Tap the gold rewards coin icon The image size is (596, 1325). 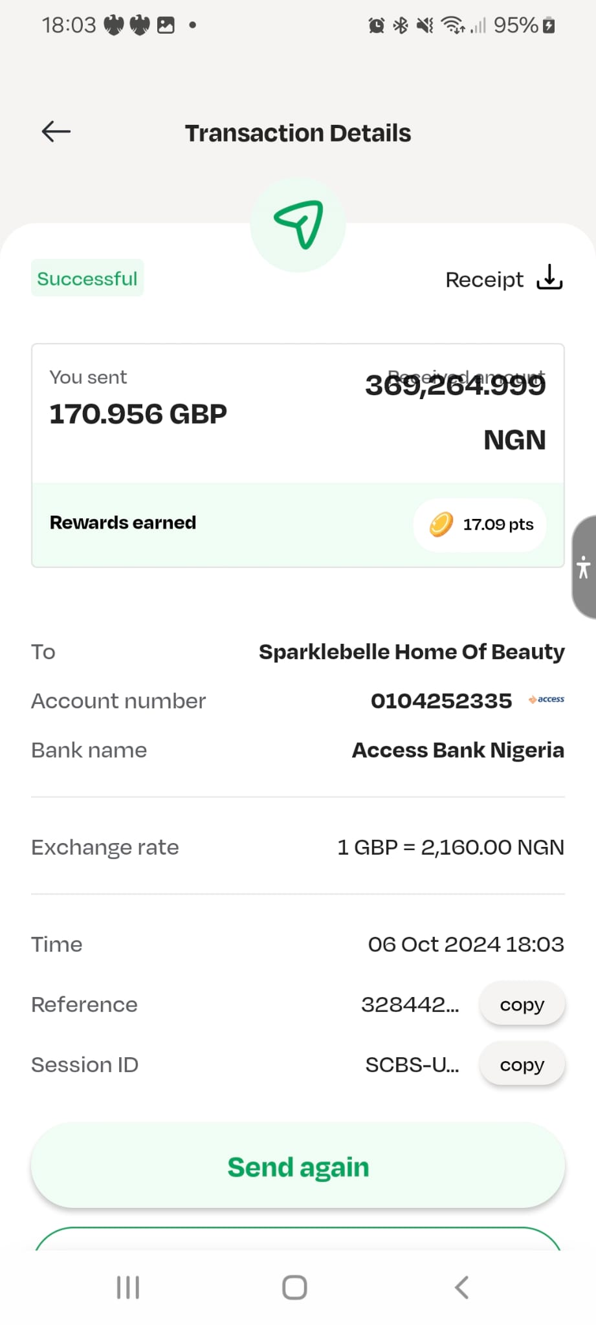[x=441, y=524]
